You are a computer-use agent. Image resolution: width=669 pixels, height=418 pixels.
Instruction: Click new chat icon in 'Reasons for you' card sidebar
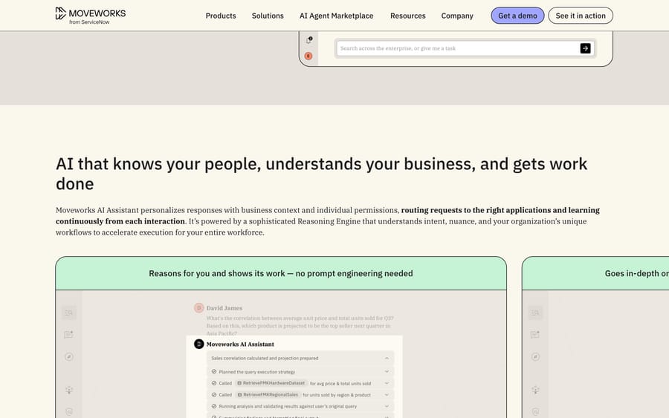[x=68, y=335]
